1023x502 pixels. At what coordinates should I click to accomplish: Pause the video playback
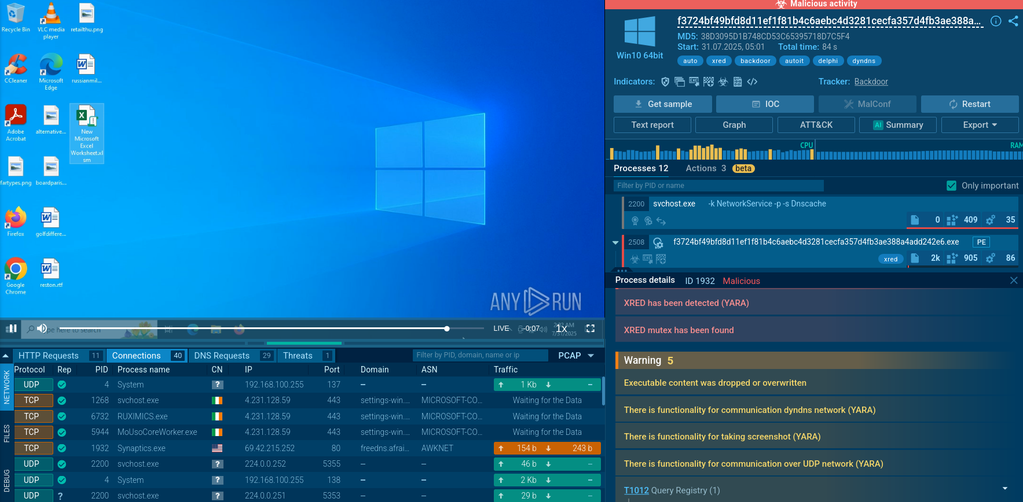click(x=11, y=328)
